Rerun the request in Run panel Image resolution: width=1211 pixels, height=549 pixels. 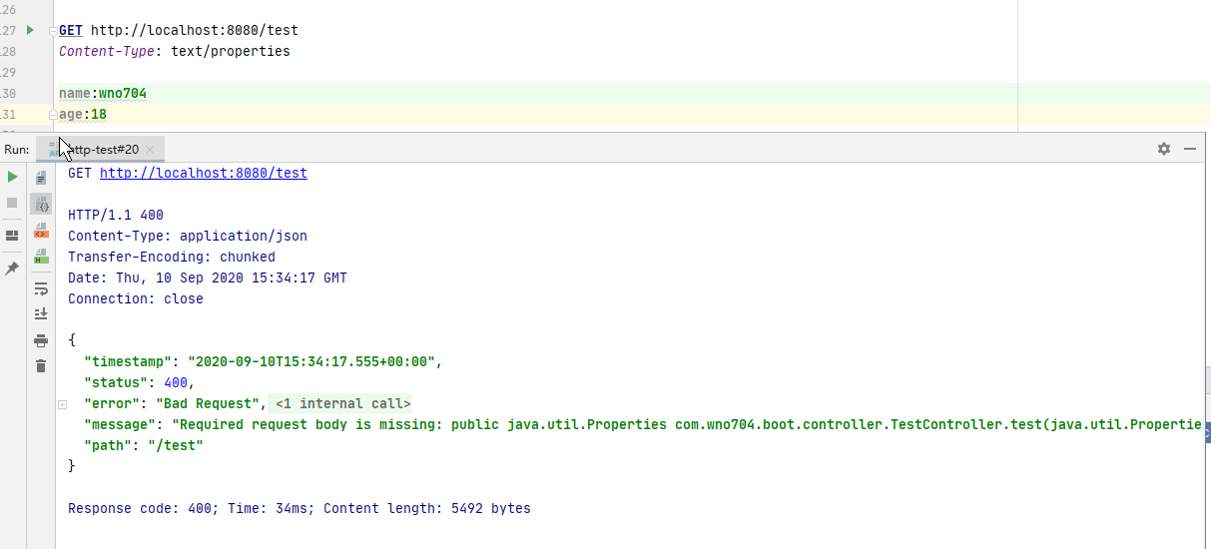[12, 177]
